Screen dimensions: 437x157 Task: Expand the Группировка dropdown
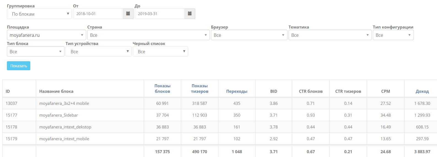[x=39, y=14]
